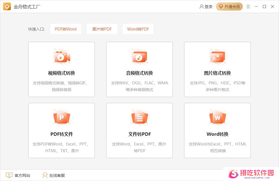Click the 金舟格式工厂 app logo icon

7,7
